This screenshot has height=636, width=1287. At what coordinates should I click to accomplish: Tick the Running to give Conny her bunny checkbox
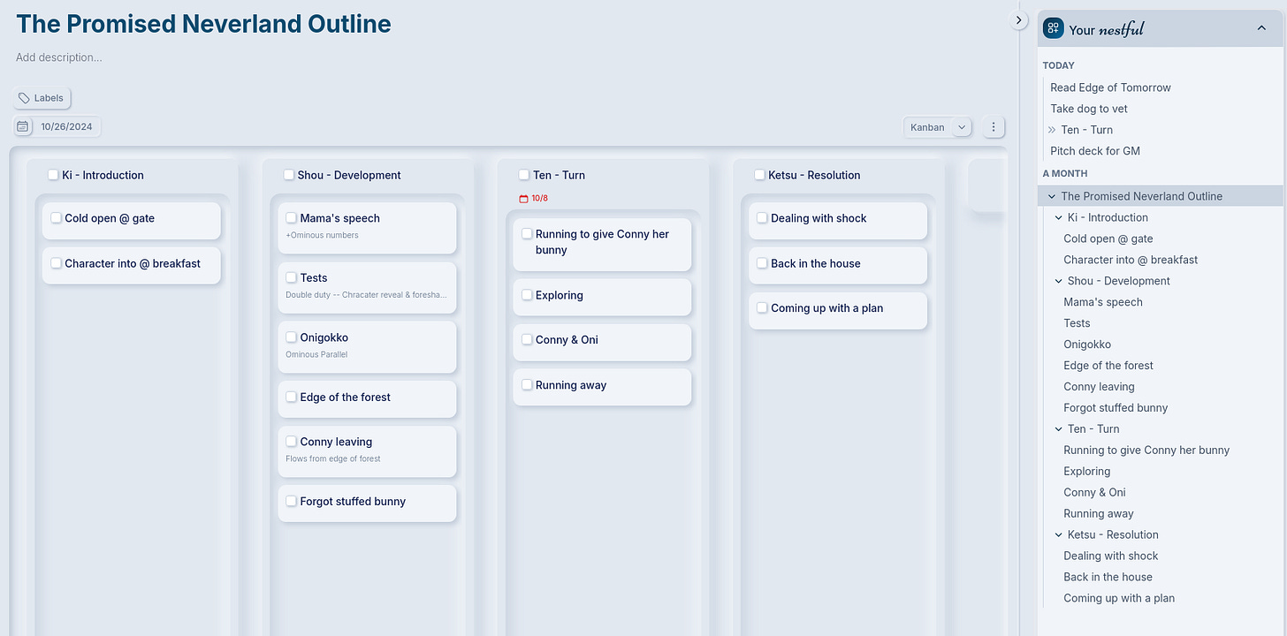[x=527, y=234]
